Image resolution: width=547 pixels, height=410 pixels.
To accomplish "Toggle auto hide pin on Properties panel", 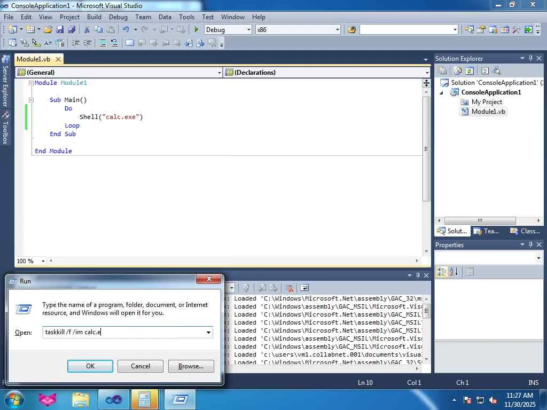I will [530, 245].
